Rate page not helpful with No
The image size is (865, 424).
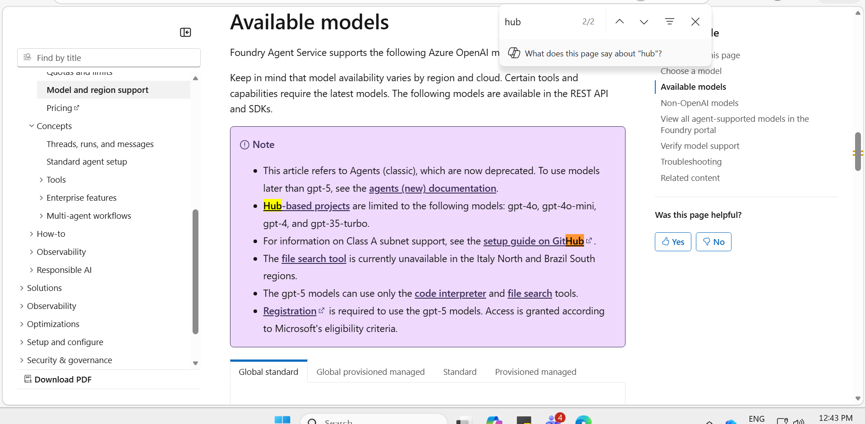(x=713, y=242)
